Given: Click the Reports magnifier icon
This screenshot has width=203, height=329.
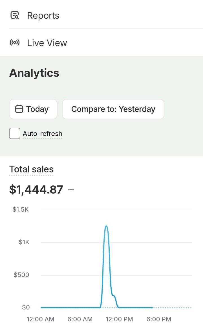Looking at the screenshot, I should (15, 15).
